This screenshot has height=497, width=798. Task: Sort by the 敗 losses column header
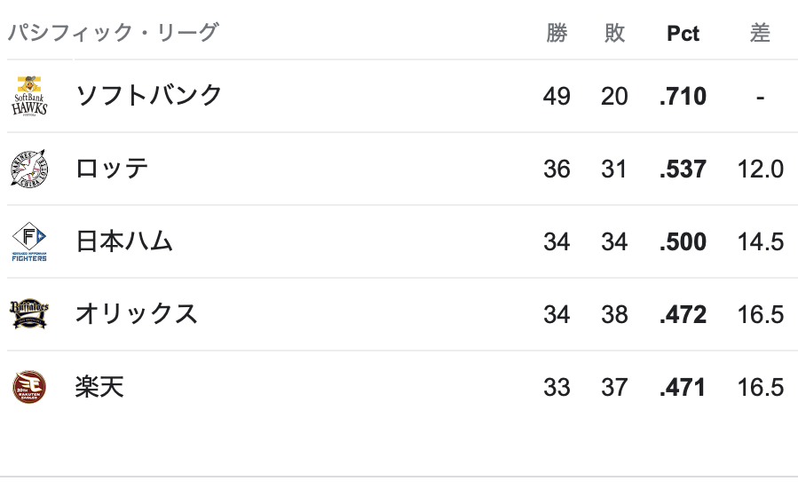[615, 33]
